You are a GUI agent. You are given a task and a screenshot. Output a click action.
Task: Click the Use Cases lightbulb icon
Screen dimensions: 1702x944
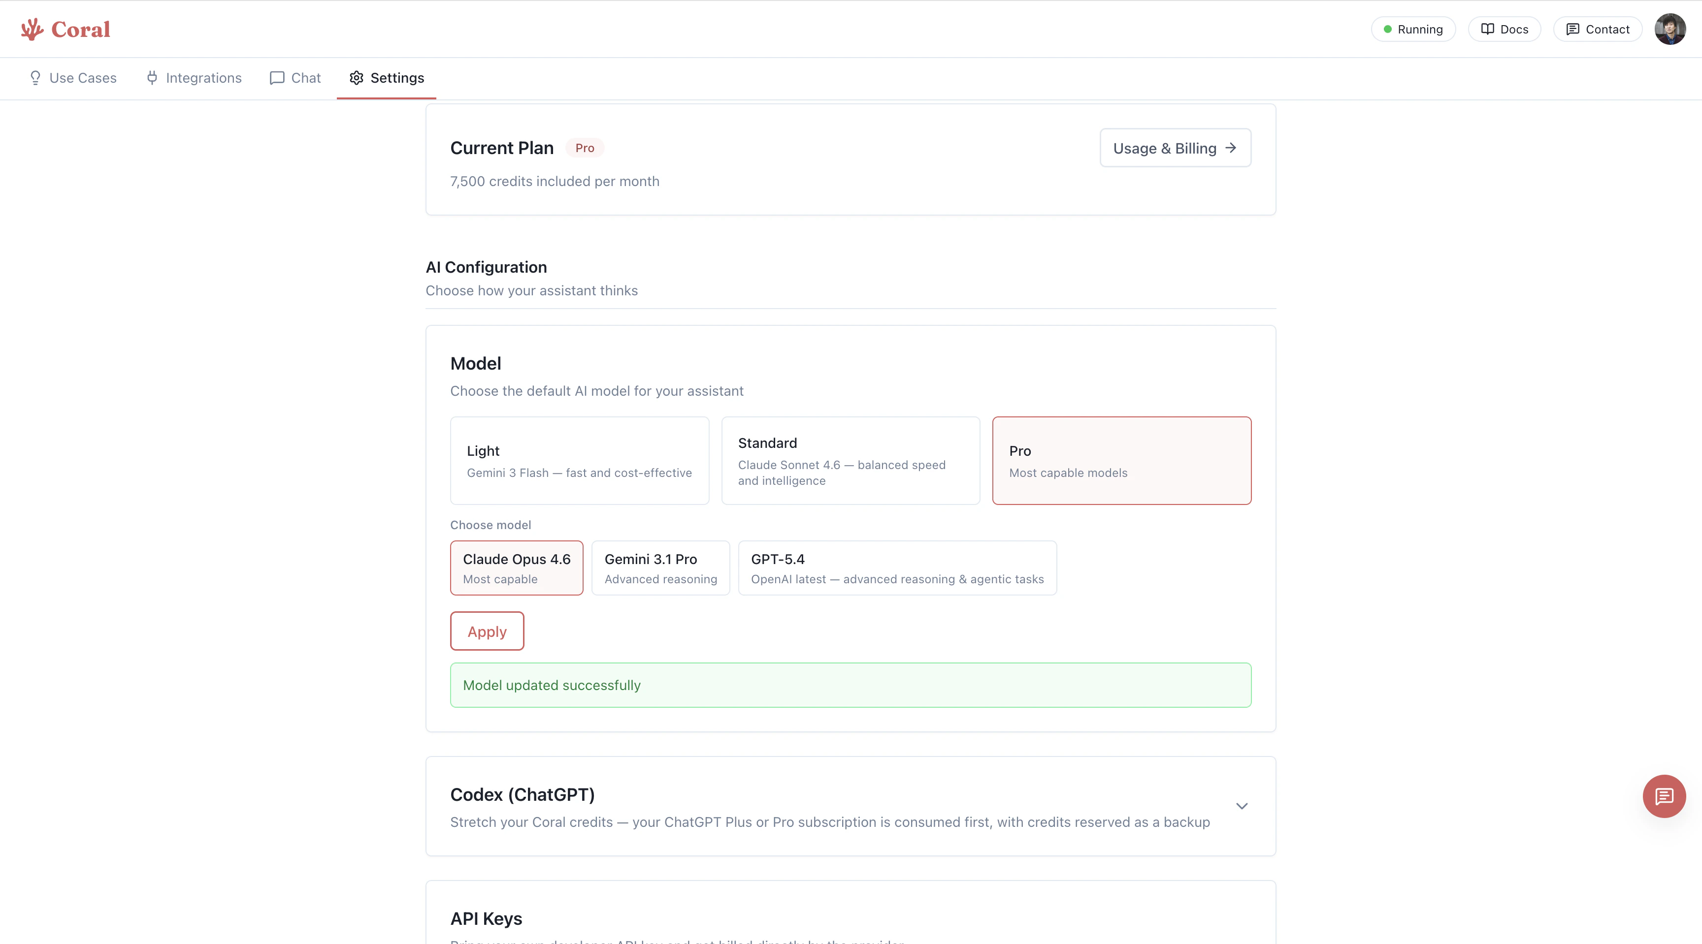coord(35,78)
